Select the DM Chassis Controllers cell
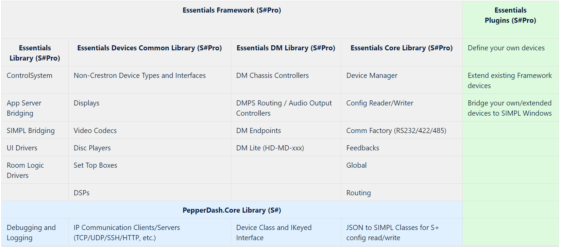The height and width of the screenshot is (247, 561). click(x=272, y=76)
